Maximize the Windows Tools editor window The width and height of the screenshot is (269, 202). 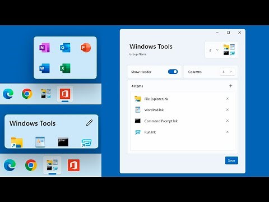click(x=228, y=33)
